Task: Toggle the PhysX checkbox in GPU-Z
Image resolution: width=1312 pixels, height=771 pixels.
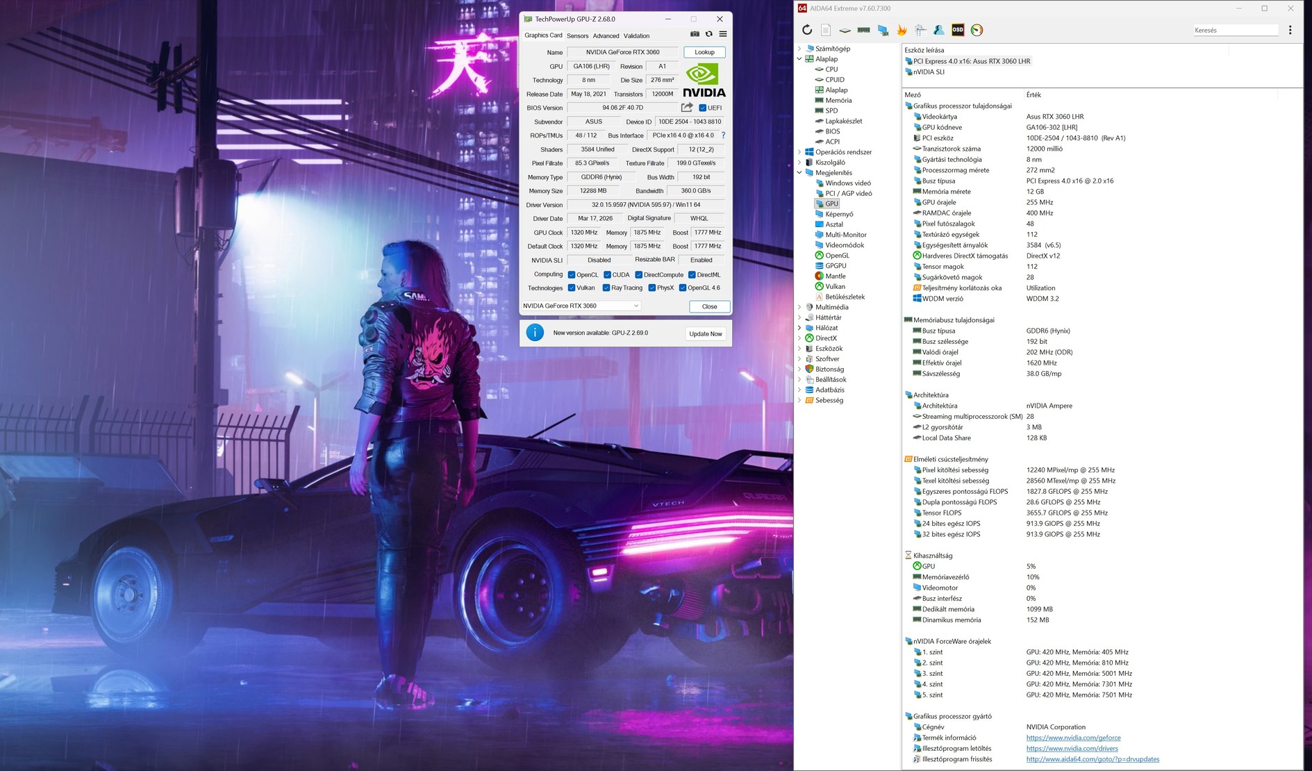Action: (652, 288)
